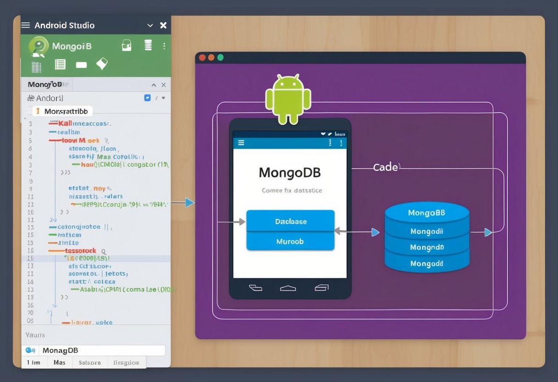Tap the phone's recent apps navigation button
The height and width of the screenshot is (382, 558).
322,288
